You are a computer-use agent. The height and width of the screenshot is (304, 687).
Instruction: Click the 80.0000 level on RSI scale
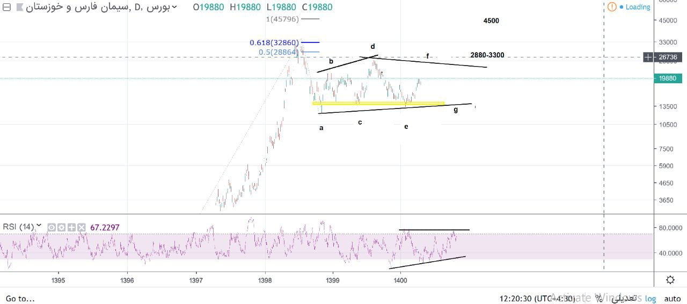coord(670,228)
